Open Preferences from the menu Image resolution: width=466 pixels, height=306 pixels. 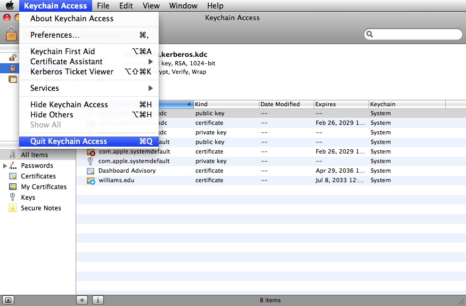[89, 35]
